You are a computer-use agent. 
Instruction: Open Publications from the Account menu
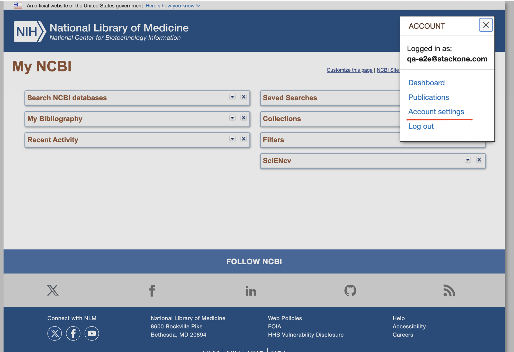point(429,97)
